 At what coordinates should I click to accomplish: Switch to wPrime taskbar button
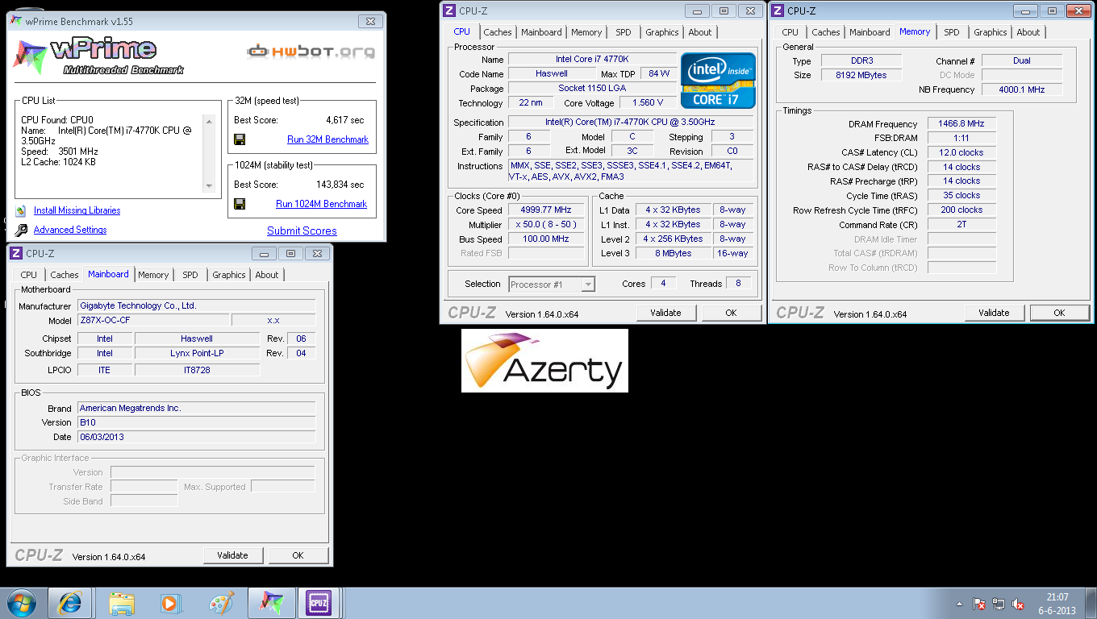[x=271, y=603]
